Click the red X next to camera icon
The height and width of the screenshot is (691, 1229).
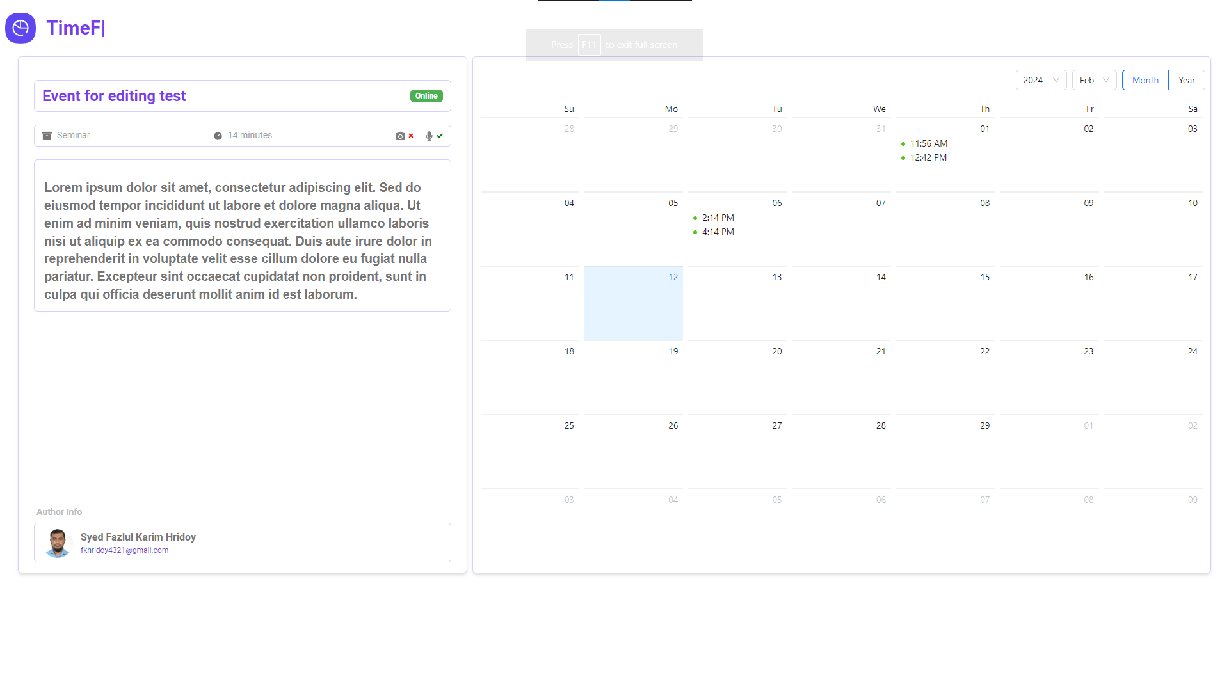pyautogui.click(x=410, y=136)
